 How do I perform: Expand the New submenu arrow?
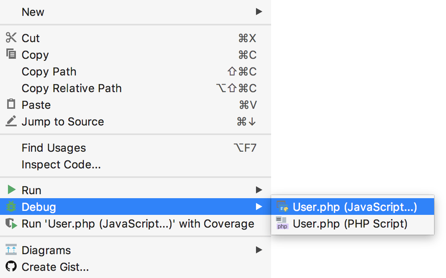(259, 12)
